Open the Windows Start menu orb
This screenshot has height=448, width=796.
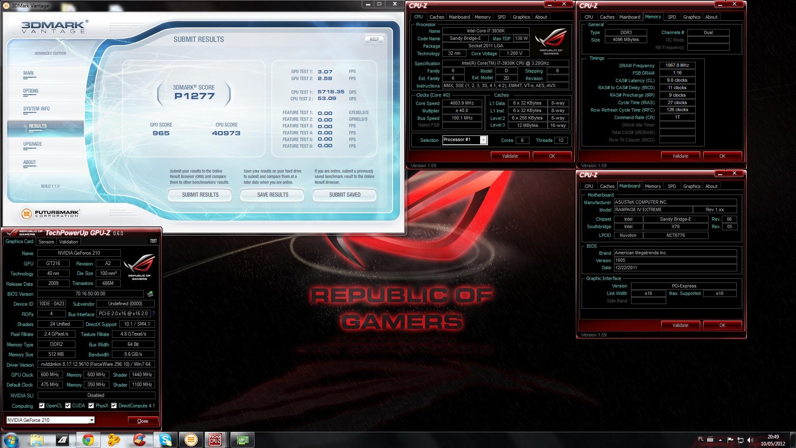click(11, 440)
